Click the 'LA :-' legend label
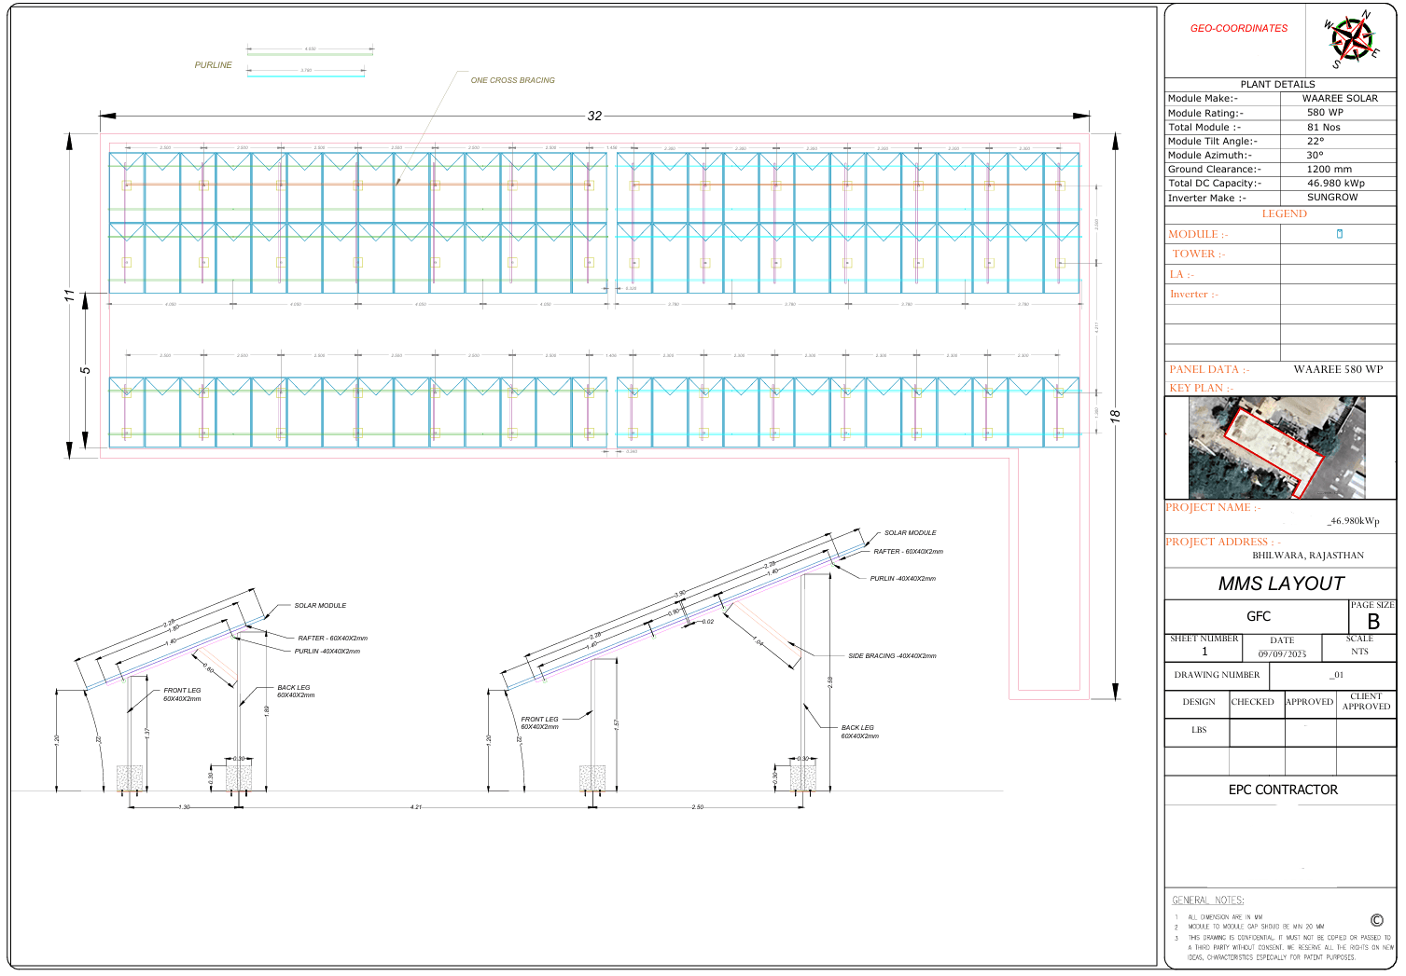The width and height of the screenshot is (1406, 976). tap(1181, 274)
